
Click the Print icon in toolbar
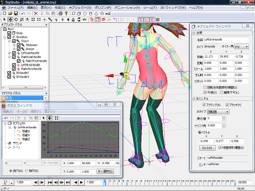pos(61,13)
